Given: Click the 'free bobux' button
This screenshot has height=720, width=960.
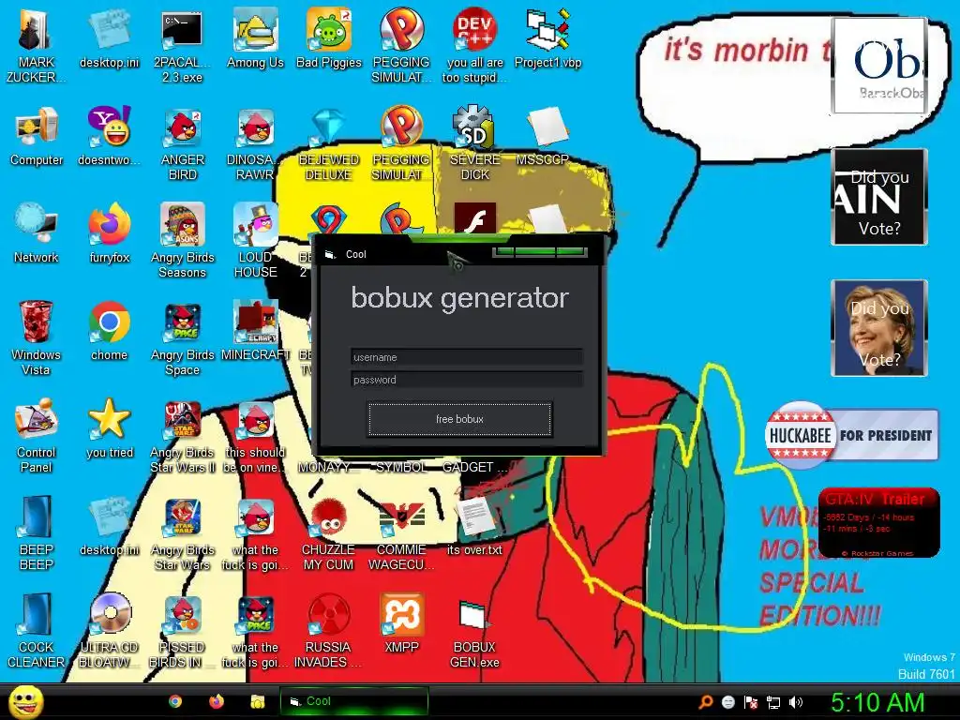Looking at the screenshot, I should [459, 419].
